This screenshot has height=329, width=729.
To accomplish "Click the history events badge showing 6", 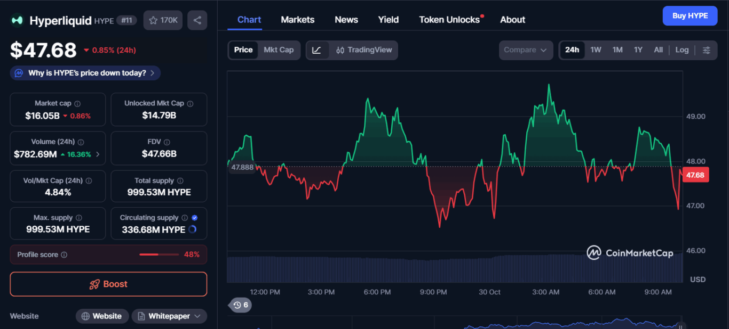I will 240,305.
